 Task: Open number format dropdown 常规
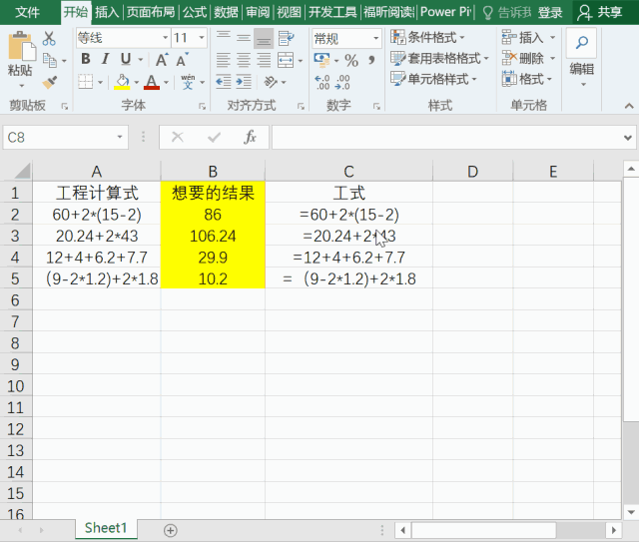click(376, 39)
